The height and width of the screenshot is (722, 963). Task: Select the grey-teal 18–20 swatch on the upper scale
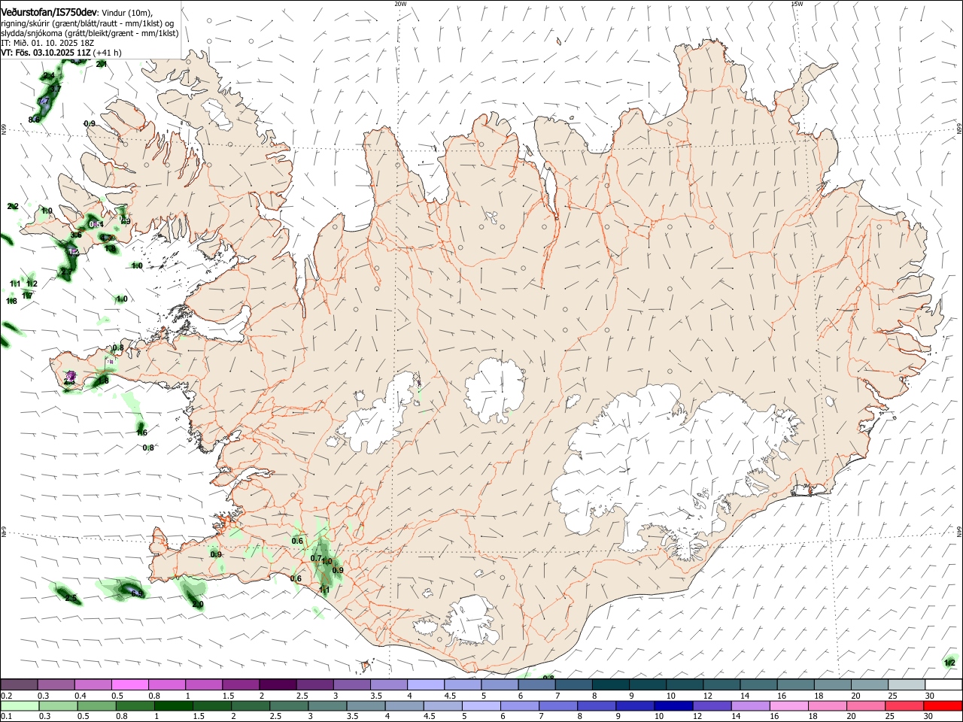click(832, 684)
